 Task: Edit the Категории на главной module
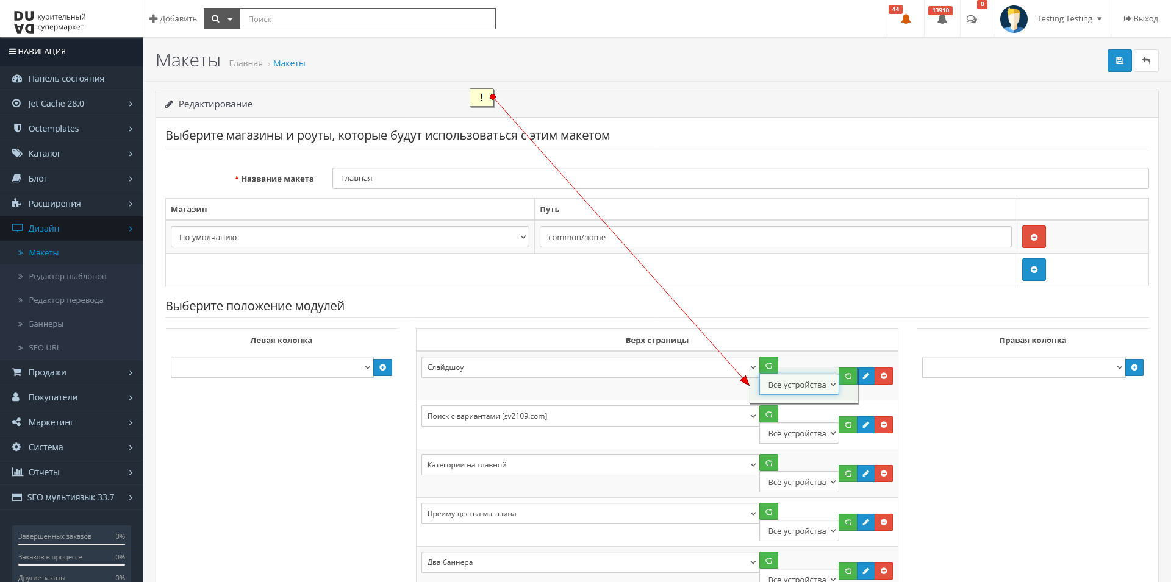[865, 474]
